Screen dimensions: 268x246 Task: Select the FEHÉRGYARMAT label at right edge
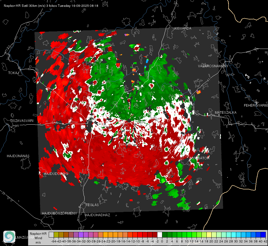[x=256, y=106]
